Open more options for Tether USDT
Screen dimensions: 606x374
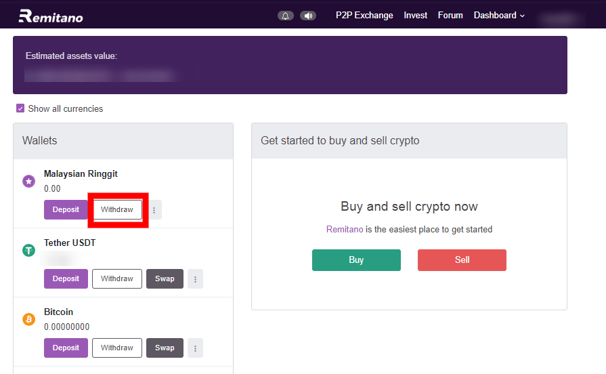195,279
